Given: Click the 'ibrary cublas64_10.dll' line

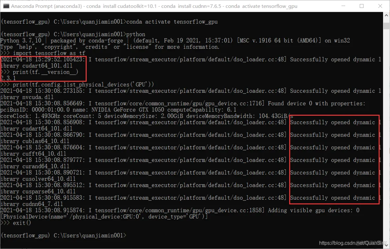Looking at the screenshot, I should tap(35, 141).
